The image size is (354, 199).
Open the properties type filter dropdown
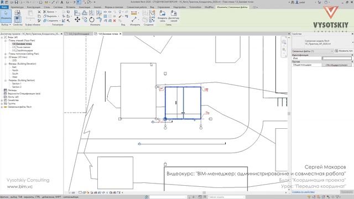click(x=313, y=51)
